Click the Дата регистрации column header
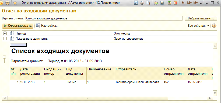The width and height of the screenshot is (221, 103). [31, 73]
